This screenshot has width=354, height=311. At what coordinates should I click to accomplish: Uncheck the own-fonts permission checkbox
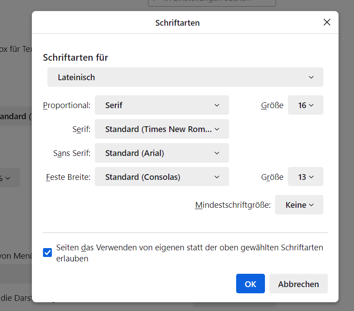click(x=47, y=253)
